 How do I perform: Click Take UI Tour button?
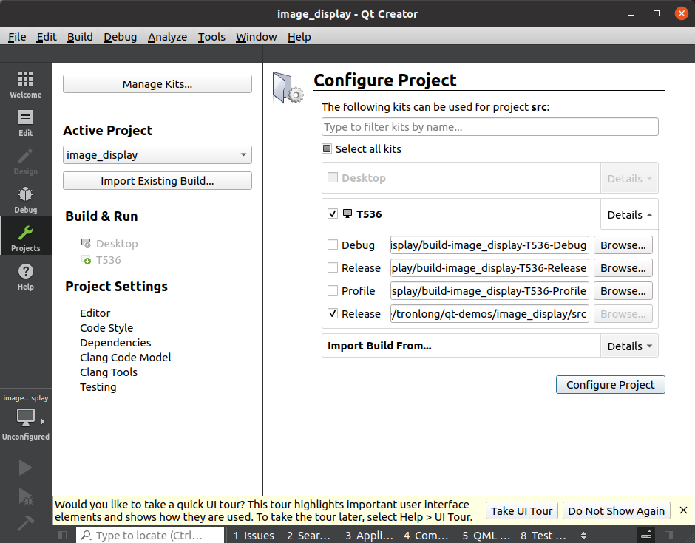pos(522,511)
